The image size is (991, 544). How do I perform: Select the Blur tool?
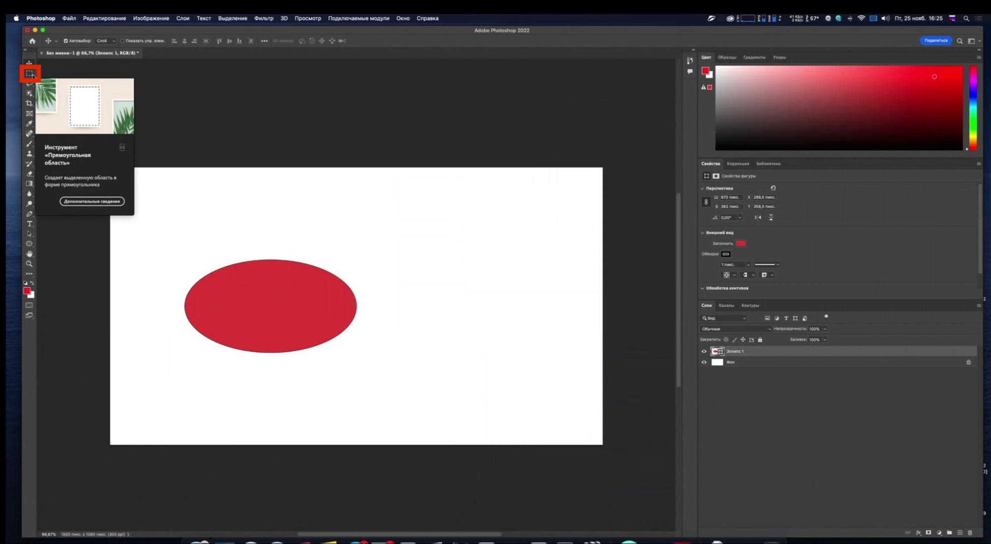pyautogui.click(x=29, y=194)
